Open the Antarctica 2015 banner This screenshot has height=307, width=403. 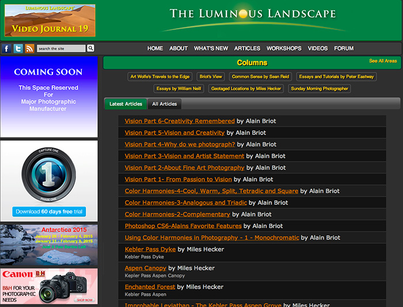point(49,245)
